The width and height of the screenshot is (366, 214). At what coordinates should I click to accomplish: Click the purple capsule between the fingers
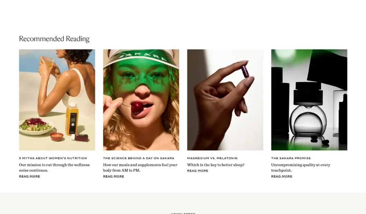click(x=245, y=72)
